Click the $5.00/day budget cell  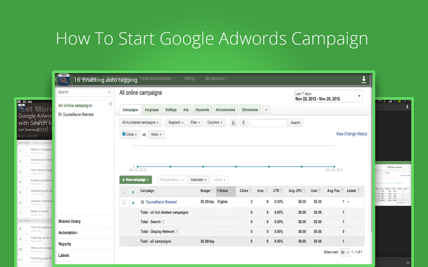207,202
